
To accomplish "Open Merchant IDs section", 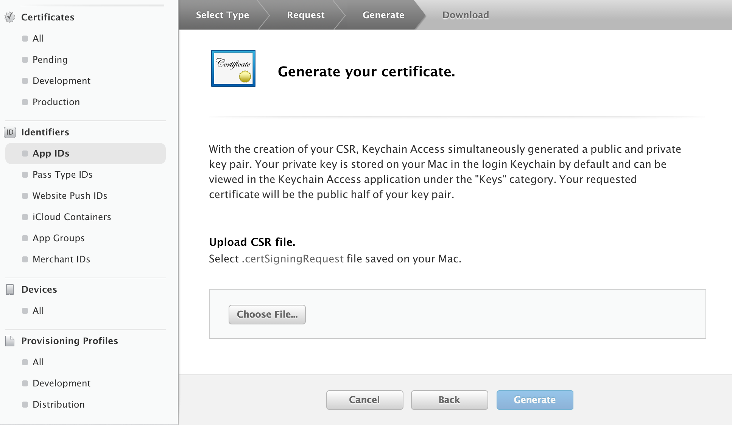I will point(61,259).
